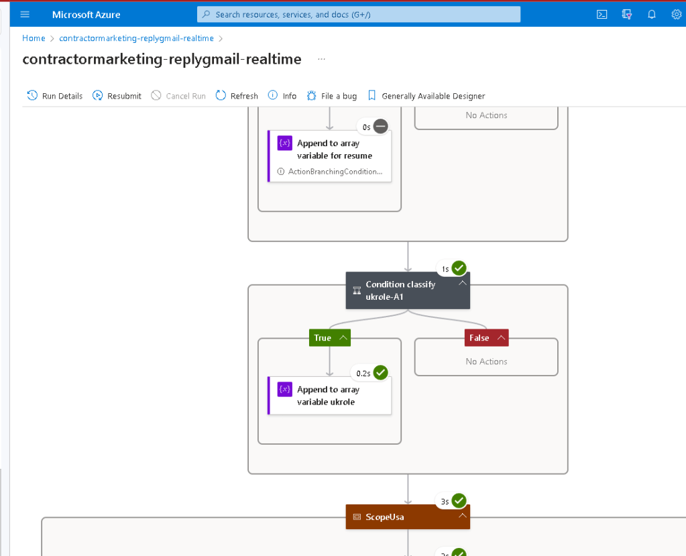The image size is (686, 556).
Task: Click the page title contractormarketing-replygmail-realtime
Action: tap(162, 59)
